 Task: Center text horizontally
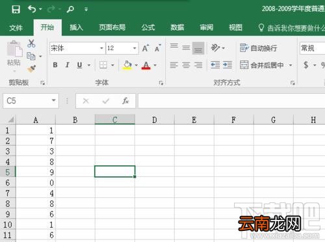(186, 65)
